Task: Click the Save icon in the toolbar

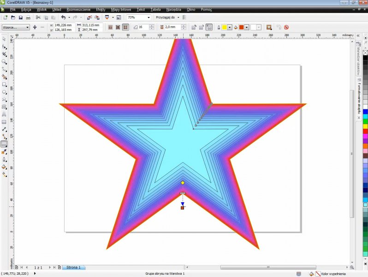Action: (20, 18)
